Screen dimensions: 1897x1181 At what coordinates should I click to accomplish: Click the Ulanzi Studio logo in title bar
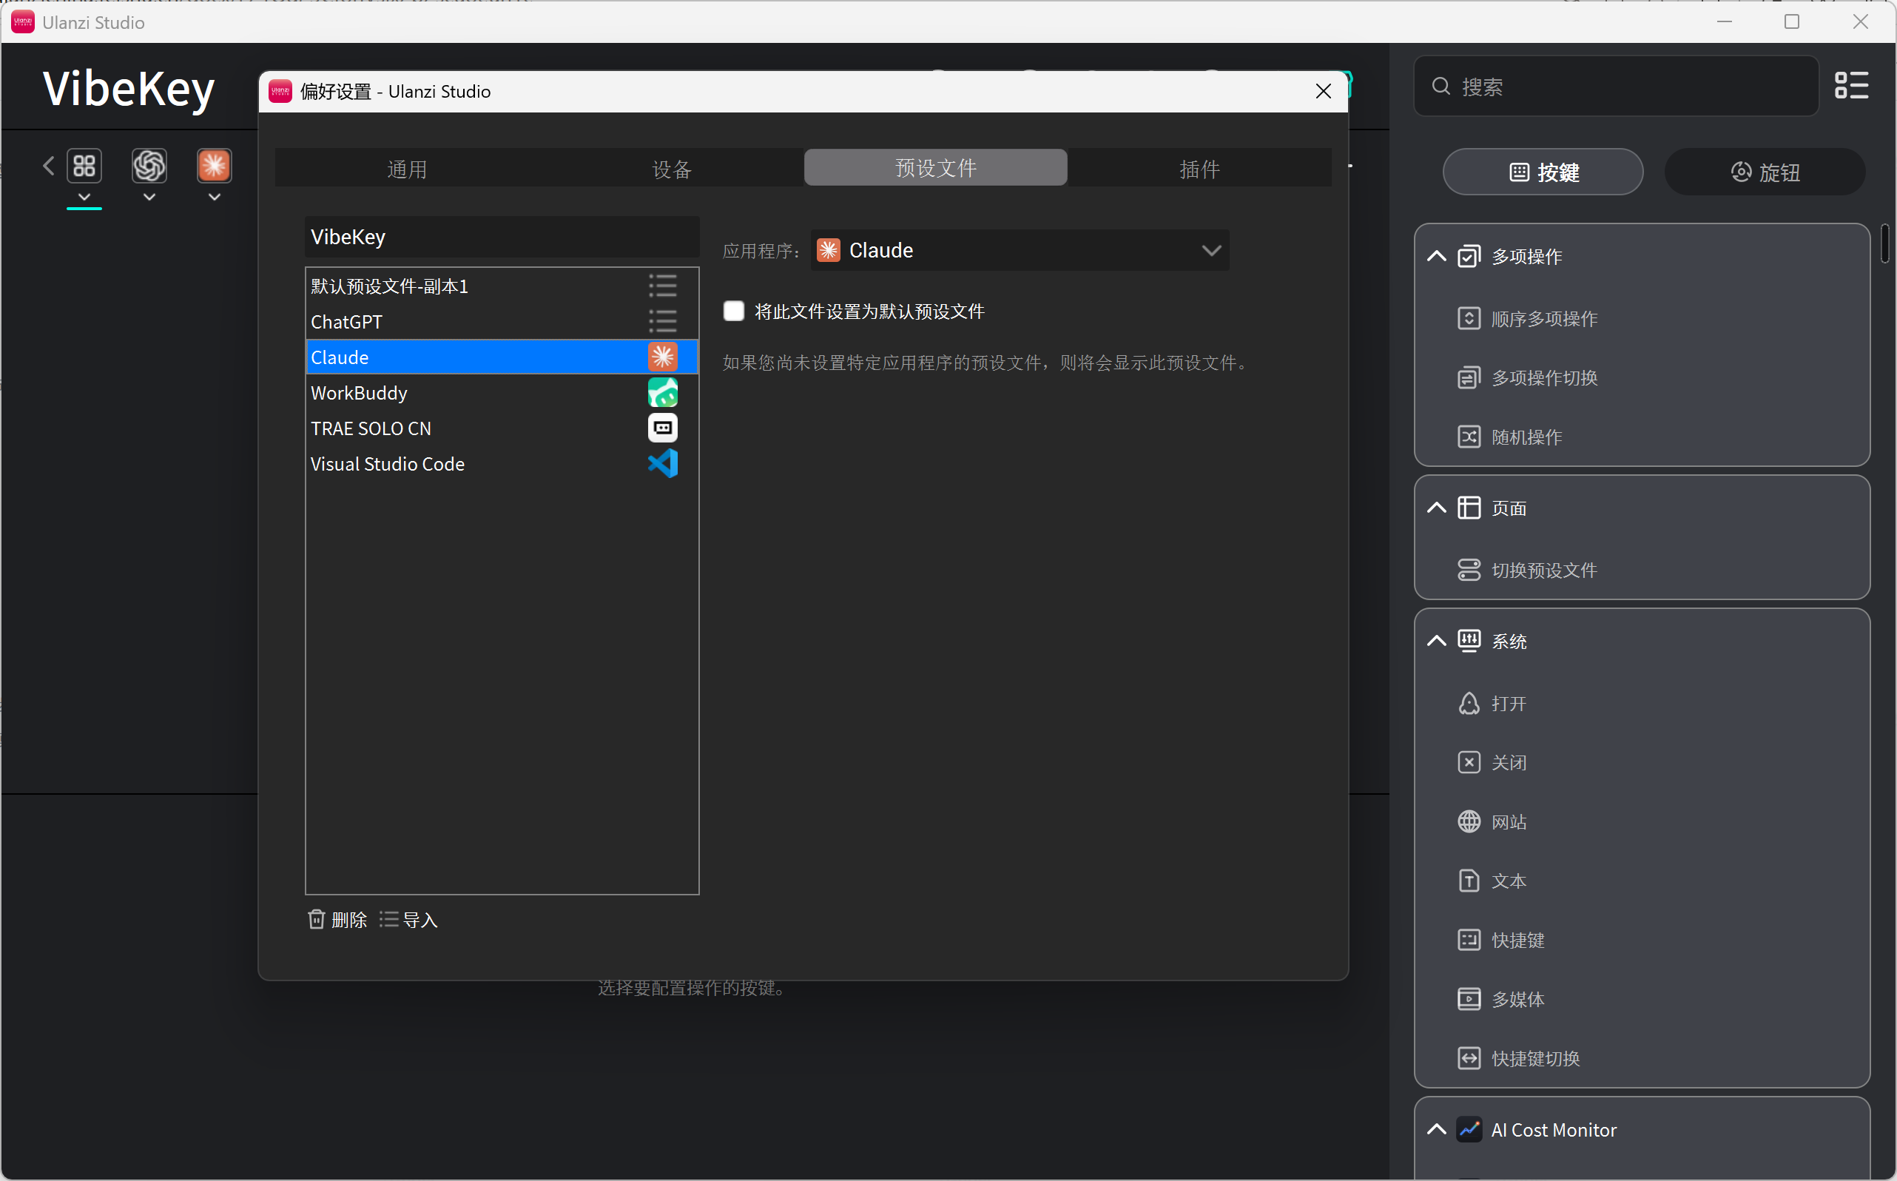click(x=23, y=22)
